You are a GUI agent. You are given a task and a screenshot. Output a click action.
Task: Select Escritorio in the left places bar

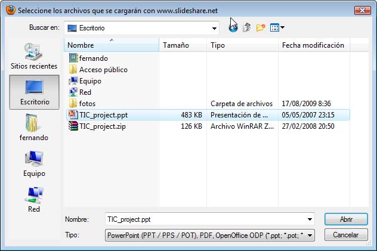click(35, 92)
